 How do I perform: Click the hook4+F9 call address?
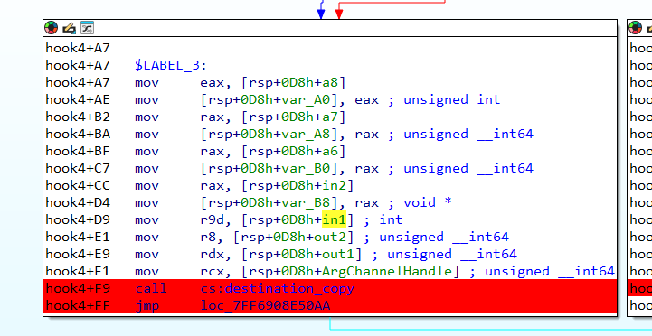coord(78,288)
